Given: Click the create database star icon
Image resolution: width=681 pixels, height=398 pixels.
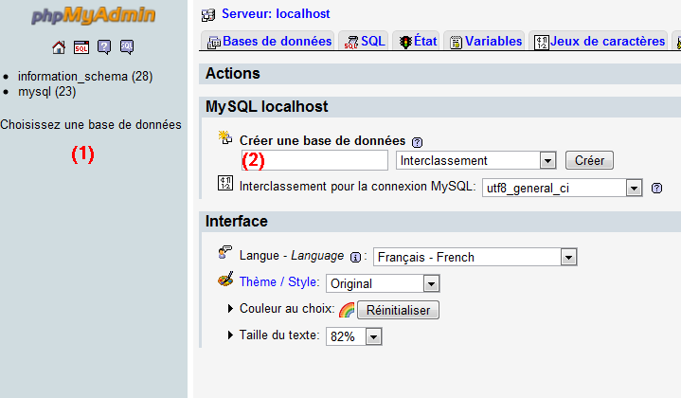Looking at the screenshot, I should (x=225, y=137).
